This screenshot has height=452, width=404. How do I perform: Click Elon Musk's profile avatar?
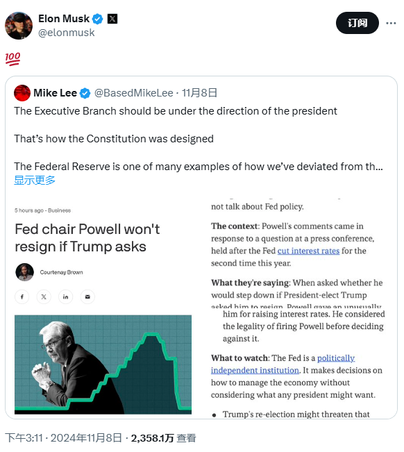(x=19, y=26)
